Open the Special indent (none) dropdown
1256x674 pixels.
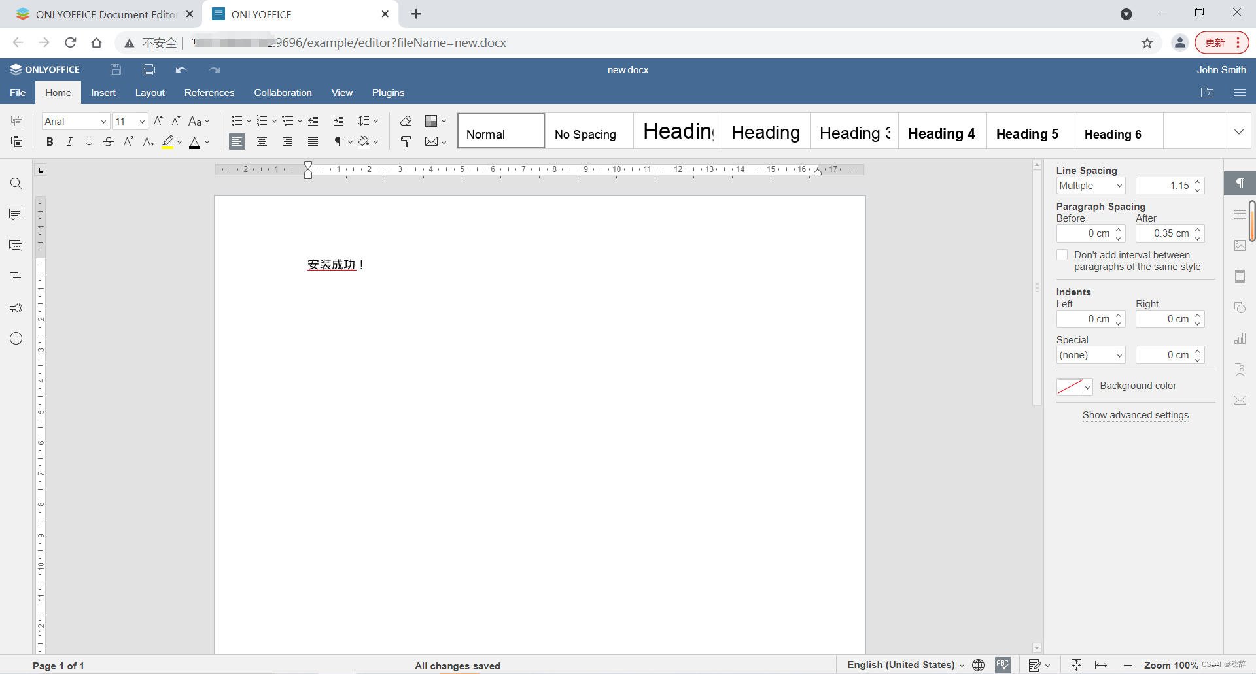pos(1090,355)
